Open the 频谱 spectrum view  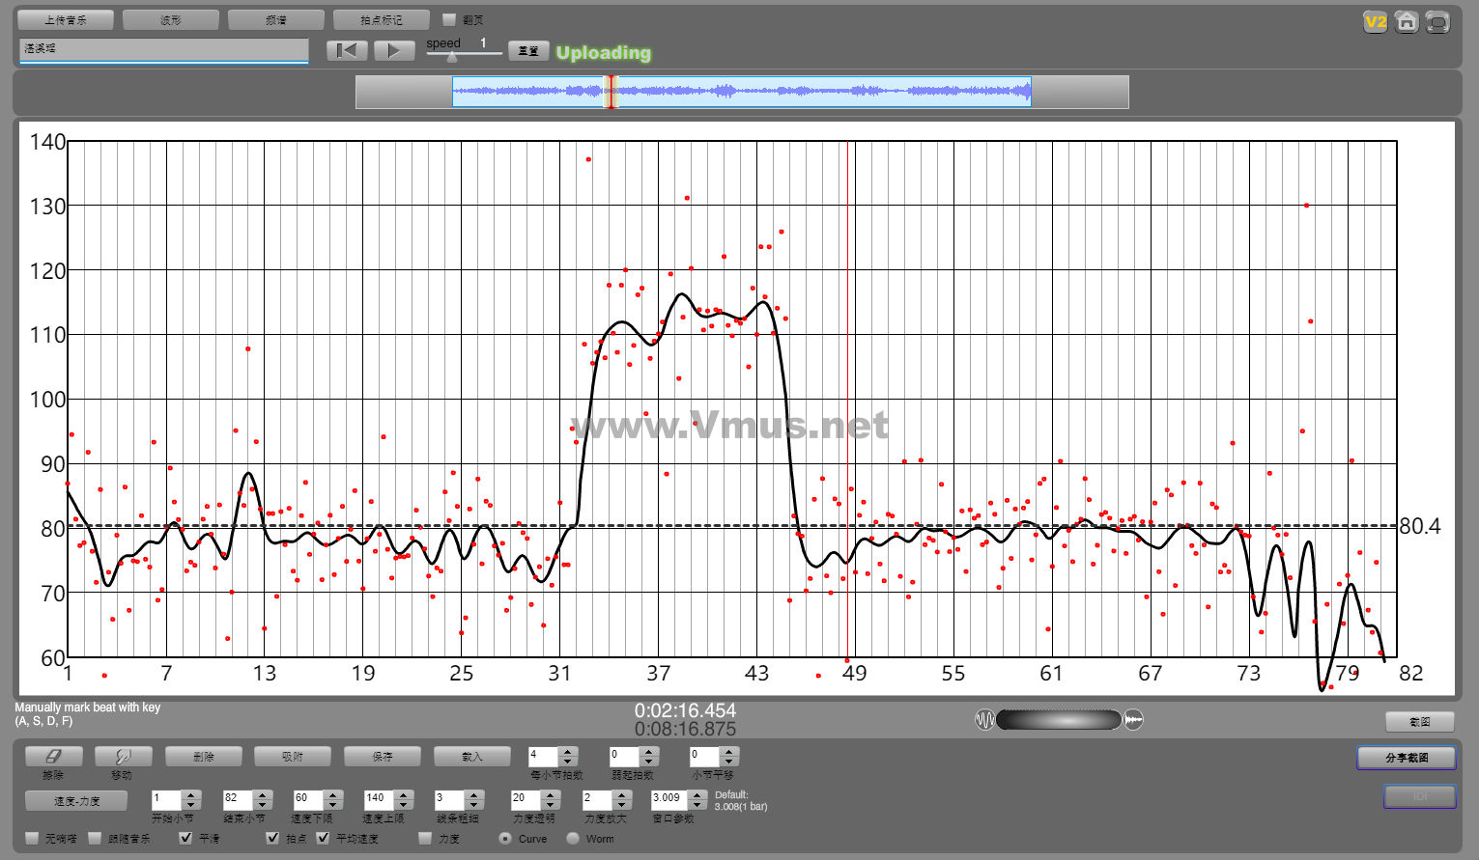pos(276,19)
